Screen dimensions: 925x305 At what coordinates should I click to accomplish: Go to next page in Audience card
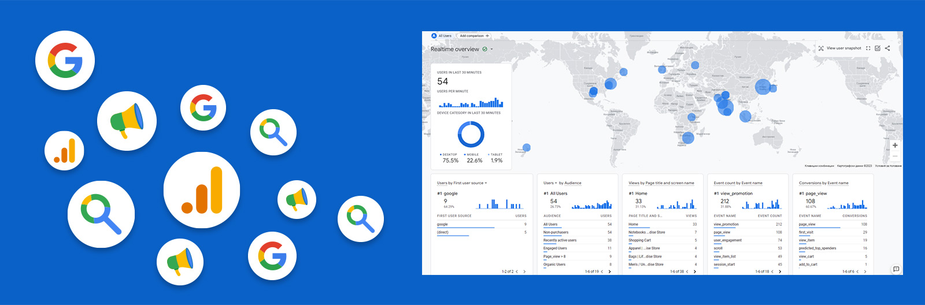(609, 271)
